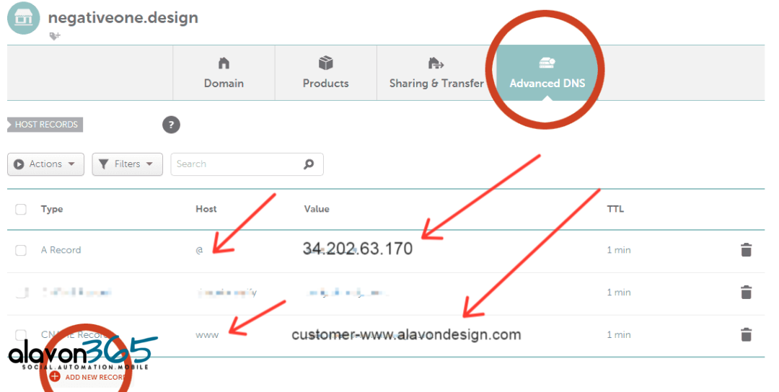
Task: Open the Sharing & Transfer tab
Action: [436, 73]
